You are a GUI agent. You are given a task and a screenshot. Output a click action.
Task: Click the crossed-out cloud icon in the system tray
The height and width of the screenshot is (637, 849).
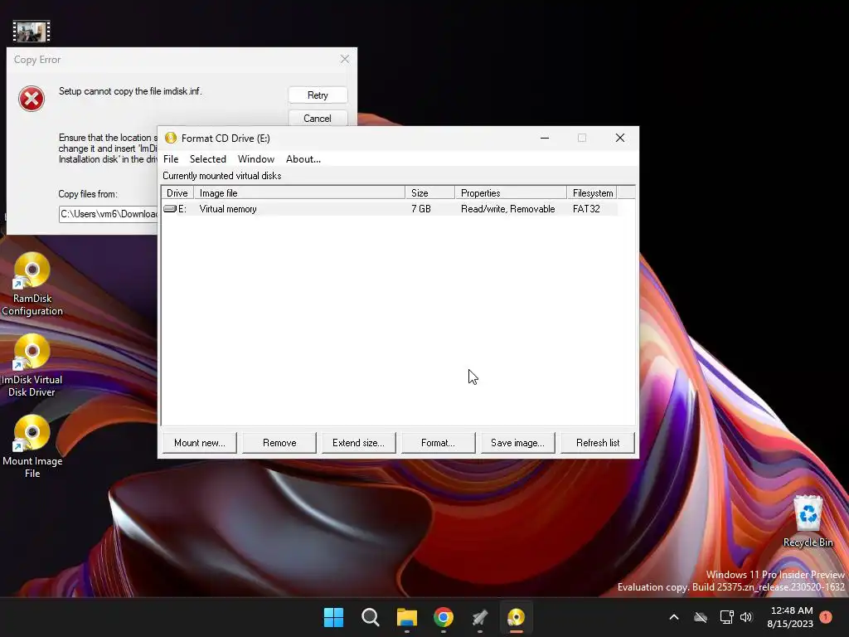coord(701,617)
